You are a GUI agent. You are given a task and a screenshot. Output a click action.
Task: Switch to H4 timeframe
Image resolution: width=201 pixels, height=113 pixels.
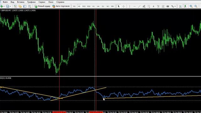pos(98,6)
